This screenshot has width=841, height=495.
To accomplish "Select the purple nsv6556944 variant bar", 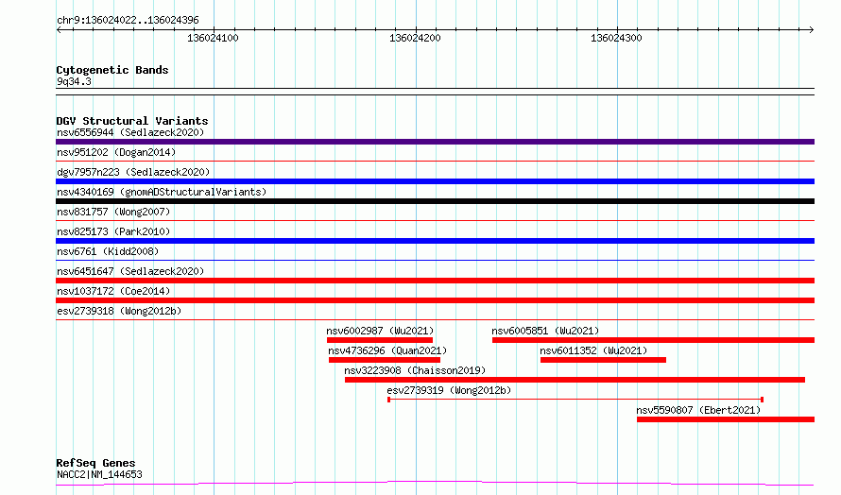I will tap(435, 142).
